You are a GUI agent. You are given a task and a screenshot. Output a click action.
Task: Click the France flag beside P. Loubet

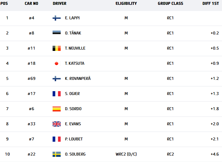tap(56, 139)
